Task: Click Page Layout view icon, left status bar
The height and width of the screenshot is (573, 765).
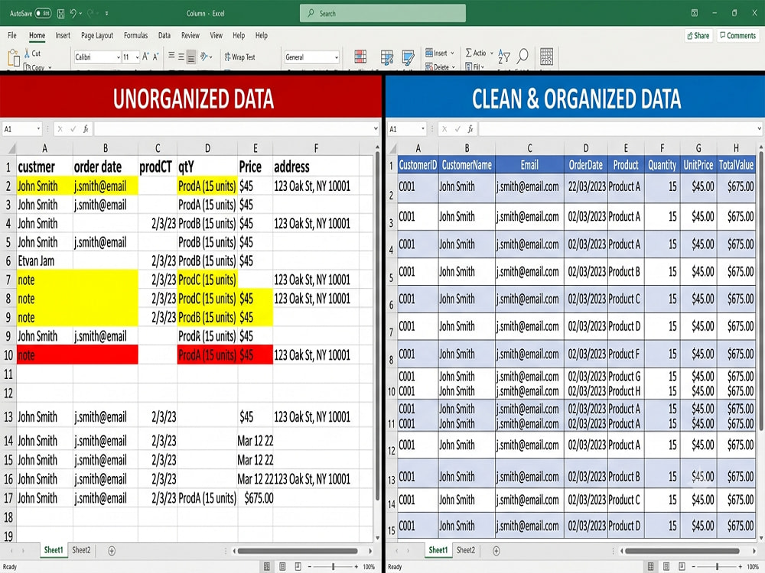Action: tap(282, 566)
